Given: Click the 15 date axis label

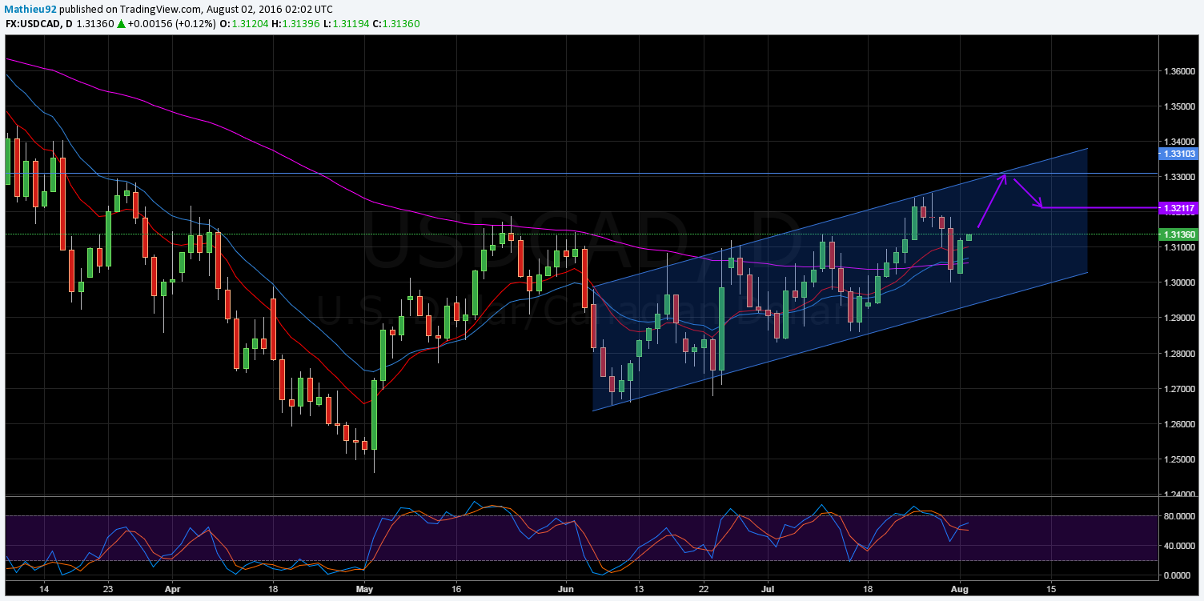Looking at the screenshot, I should coord(1051,589).
